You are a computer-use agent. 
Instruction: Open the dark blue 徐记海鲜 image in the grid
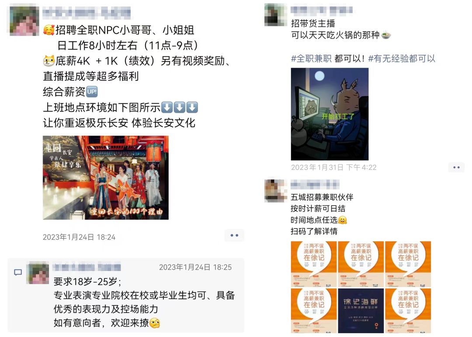pos(361,311)
